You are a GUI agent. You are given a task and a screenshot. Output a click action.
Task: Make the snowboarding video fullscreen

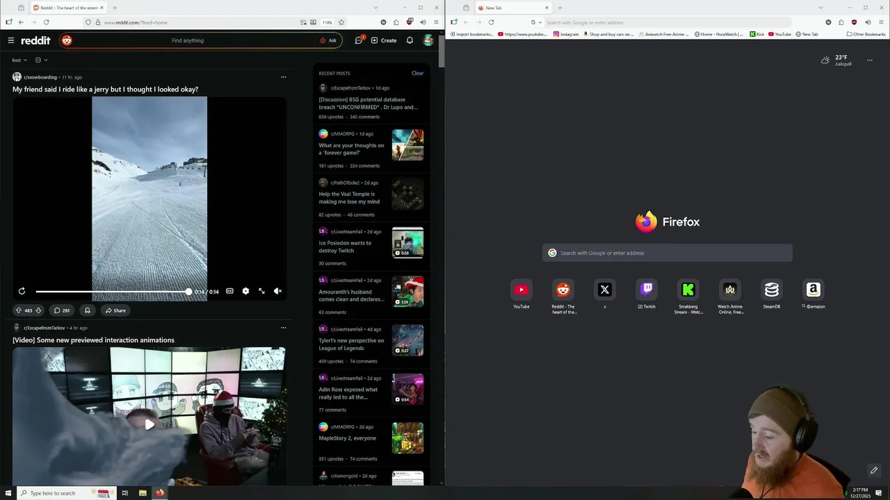point(261,291)
